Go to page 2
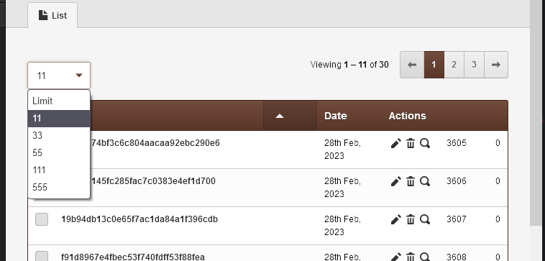The width and height of the screenshot is (545, 261). point(454,65)
